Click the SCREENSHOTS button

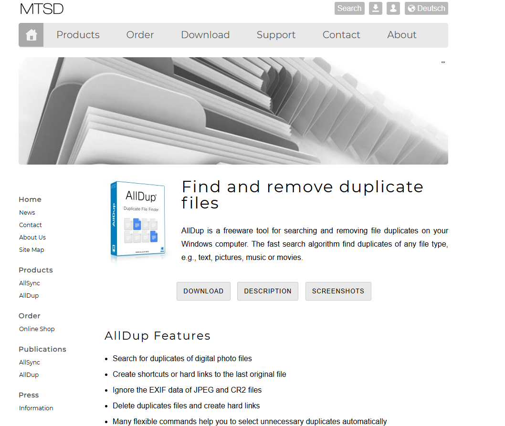(338, 291)
